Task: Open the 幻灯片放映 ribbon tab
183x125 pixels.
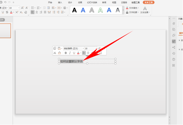Action: point(92,3)
